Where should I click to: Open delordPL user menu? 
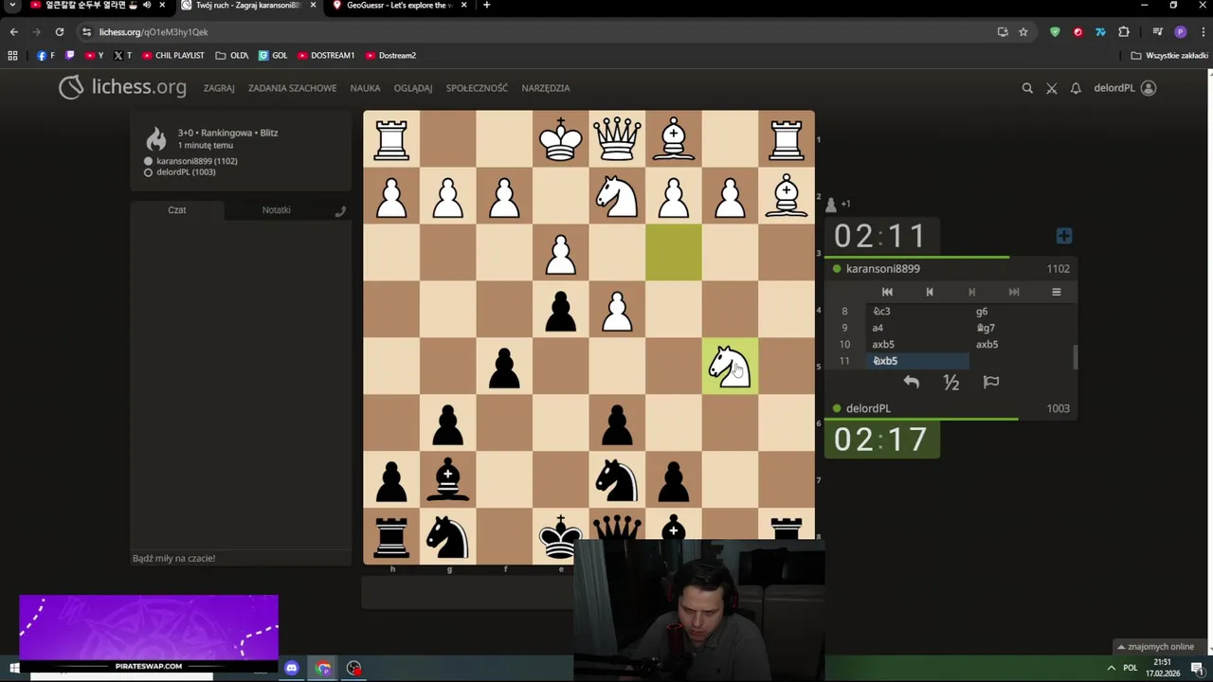point(1125,88)
